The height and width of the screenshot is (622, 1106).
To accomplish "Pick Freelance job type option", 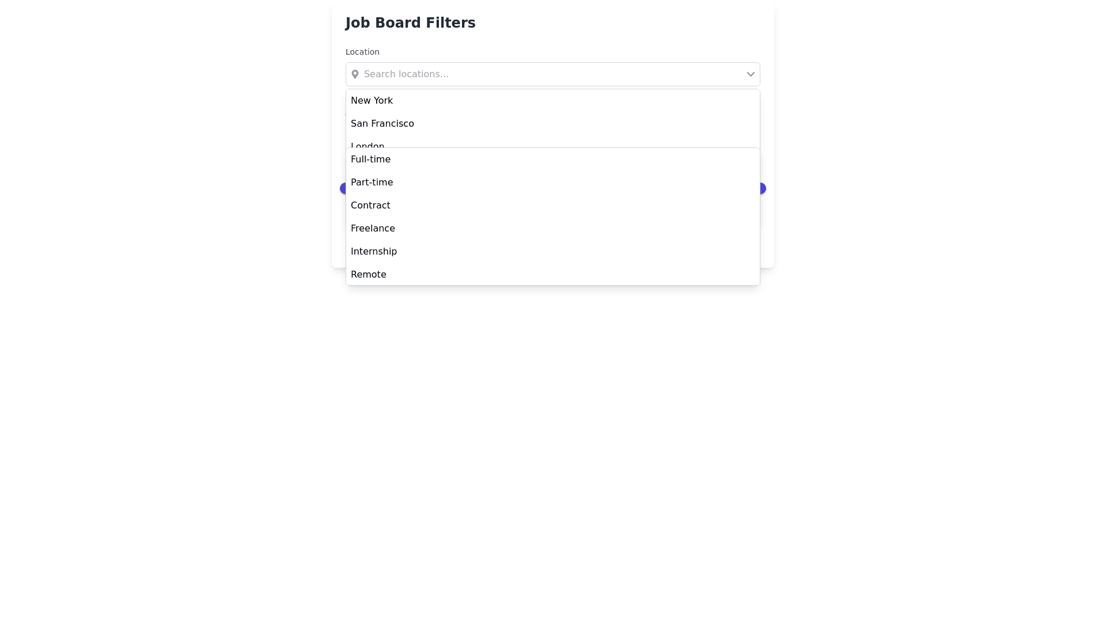I will pos(373,229).
